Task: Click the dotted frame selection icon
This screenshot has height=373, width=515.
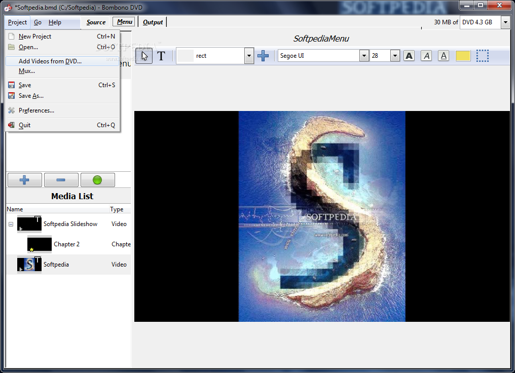Action: pos(483,56)
